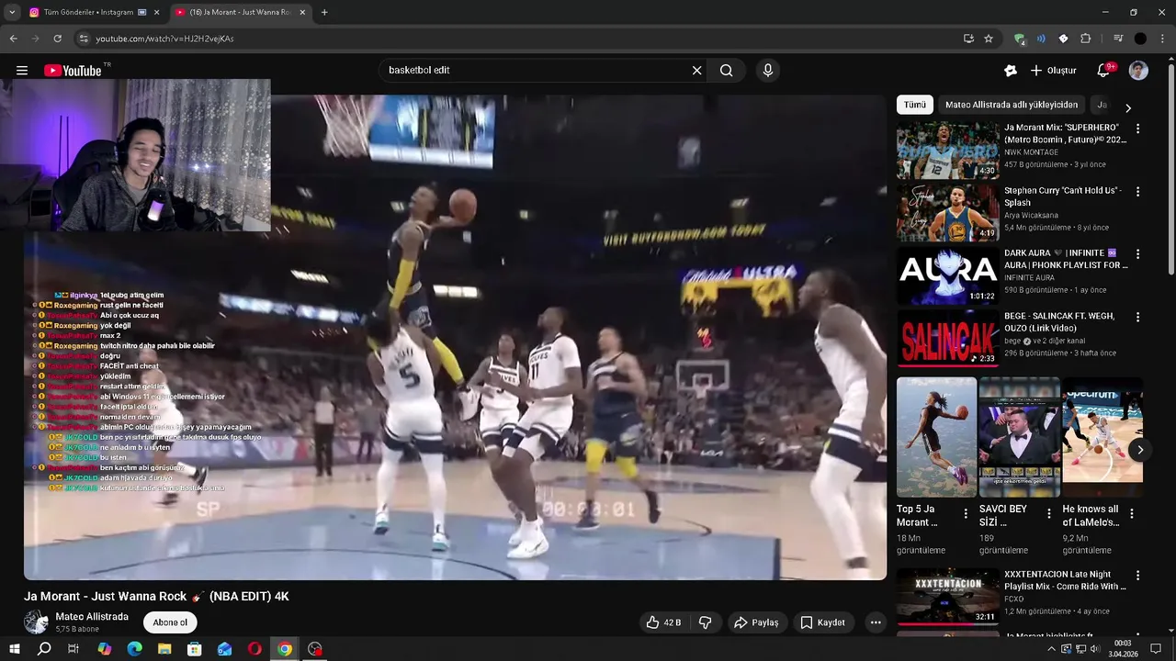Open options for XXXTENTACION playlist video

1137,576
